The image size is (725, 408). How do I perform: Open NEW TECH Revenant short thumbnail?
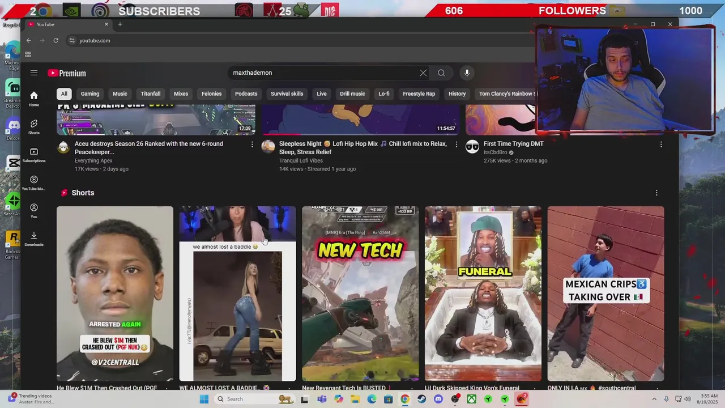[360, 294]
